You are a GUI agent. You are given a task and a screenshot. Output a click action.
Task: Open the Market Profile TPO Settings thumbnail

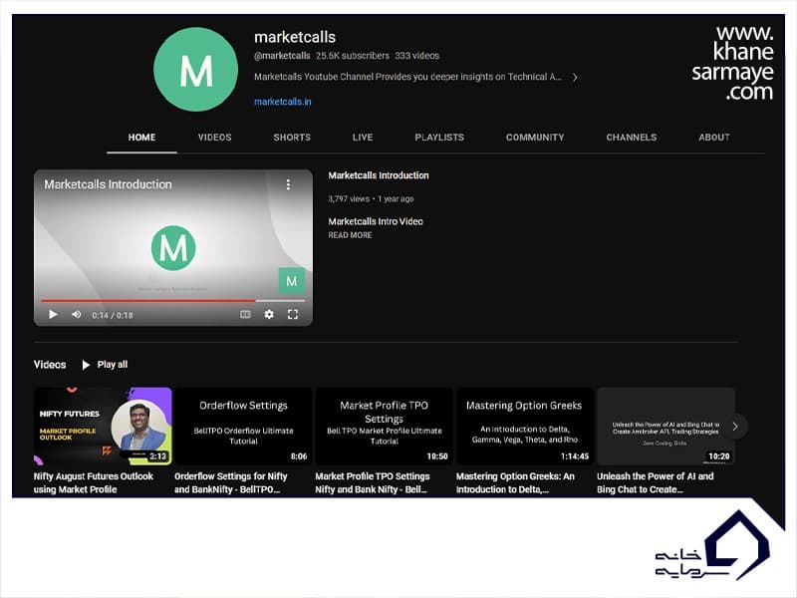click(384, 427)
